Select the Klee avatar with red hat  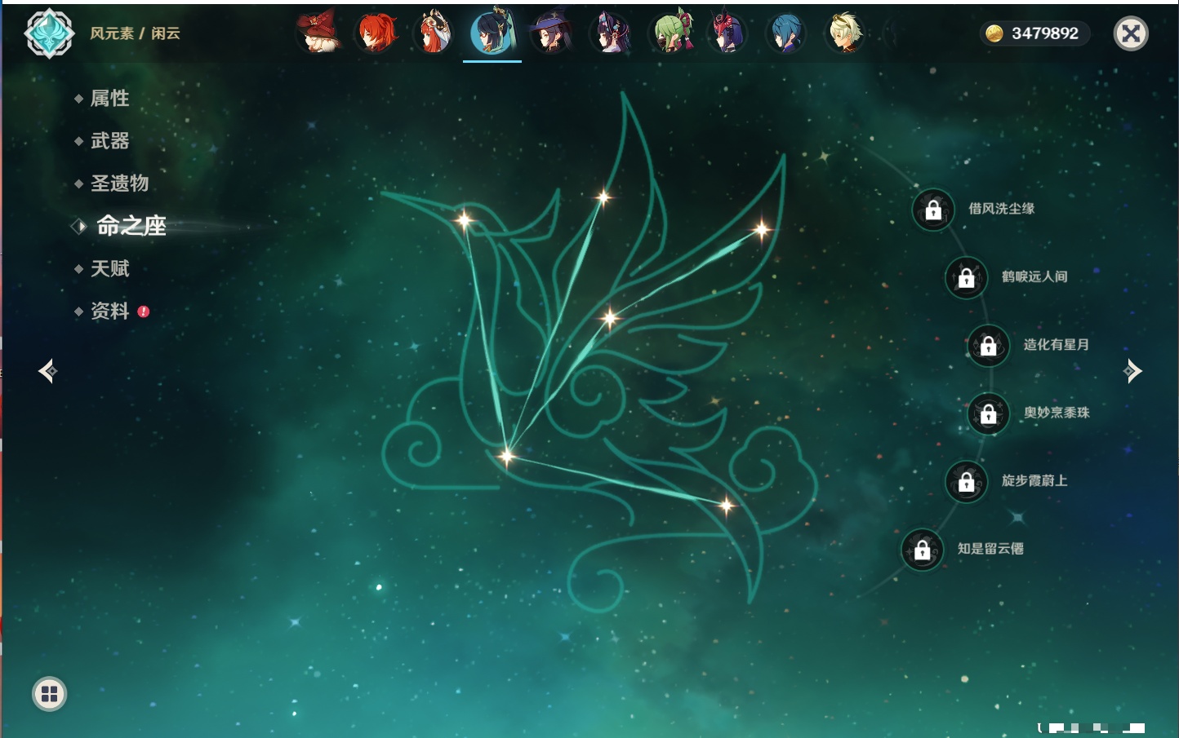(x=319, y=33)
